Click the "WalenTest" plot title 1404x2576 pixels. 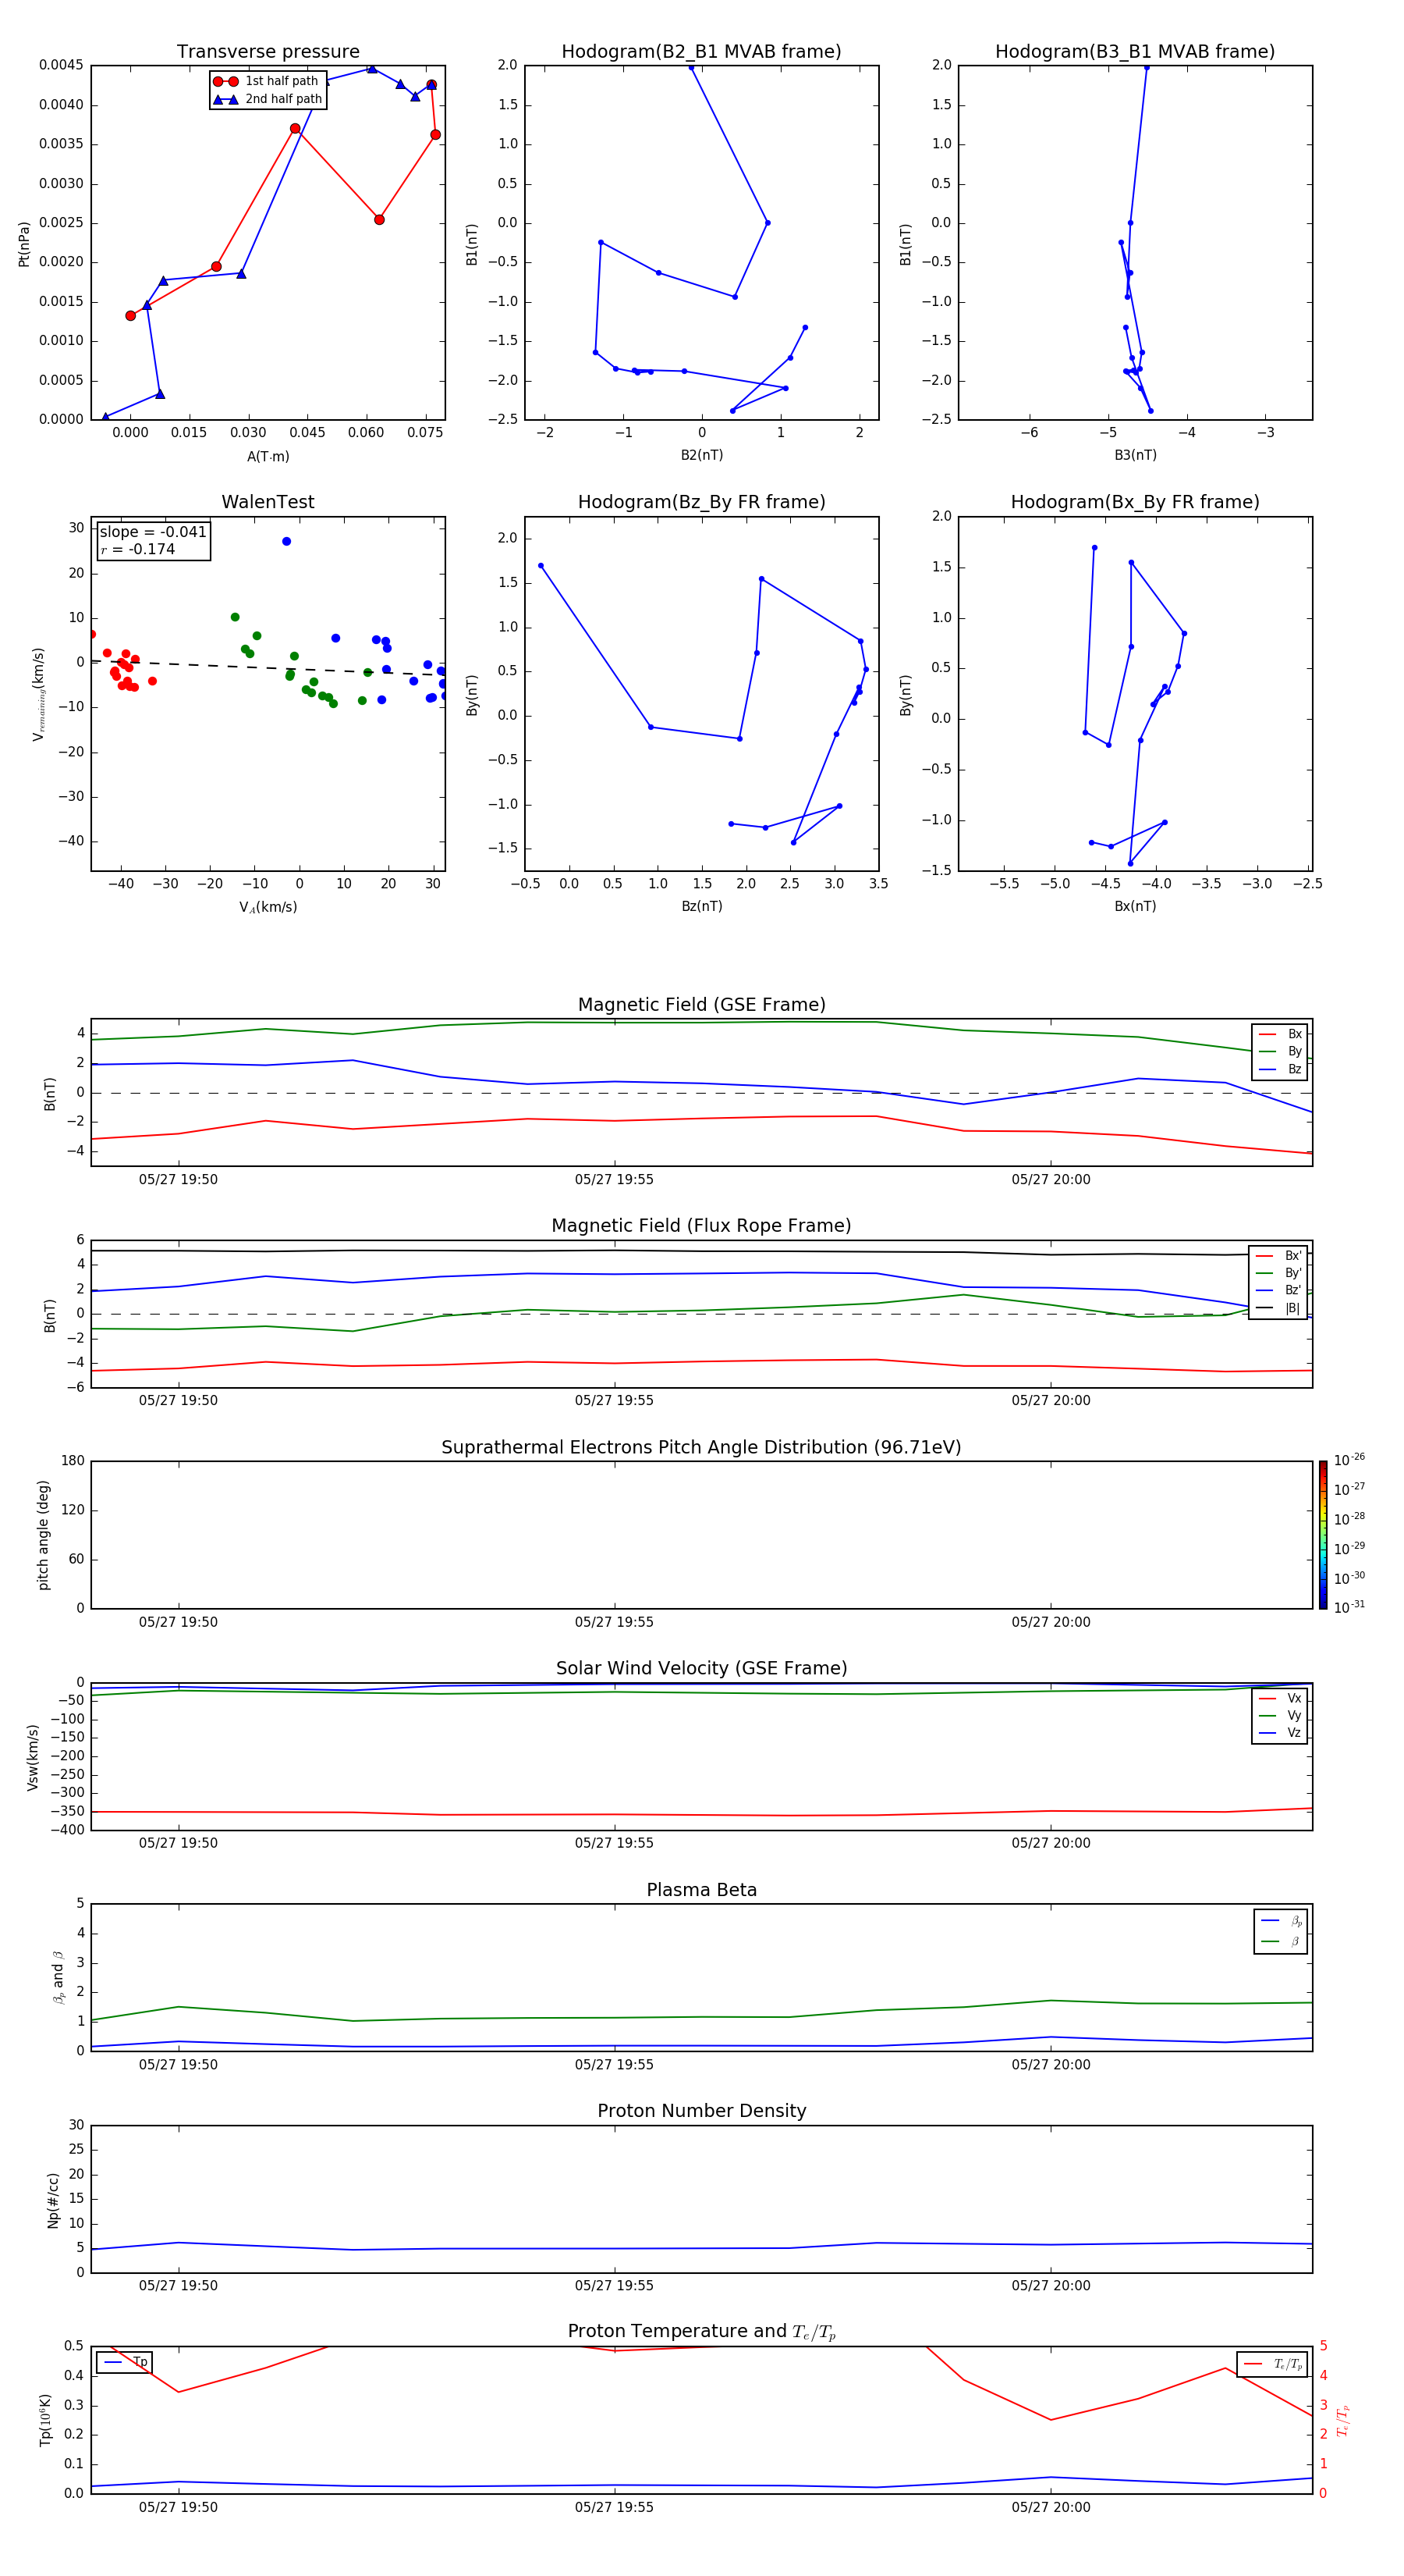click(x=268, y=502)
